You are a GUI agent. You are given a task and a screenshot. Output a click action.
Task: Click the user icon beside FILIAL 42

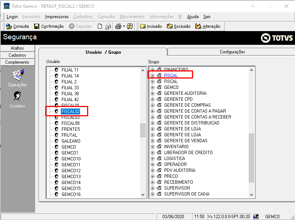point(56,100)
